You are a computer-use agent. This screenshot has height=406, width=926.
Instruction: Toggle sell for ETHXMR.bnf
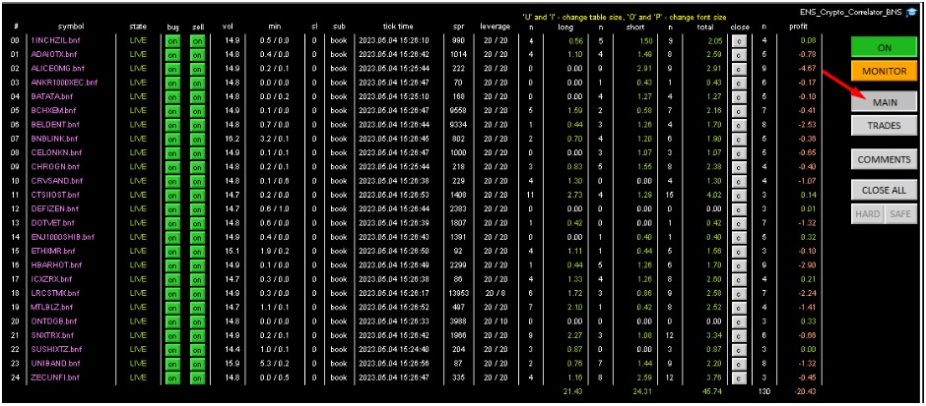pyautogui.click(x=197, y=251)
